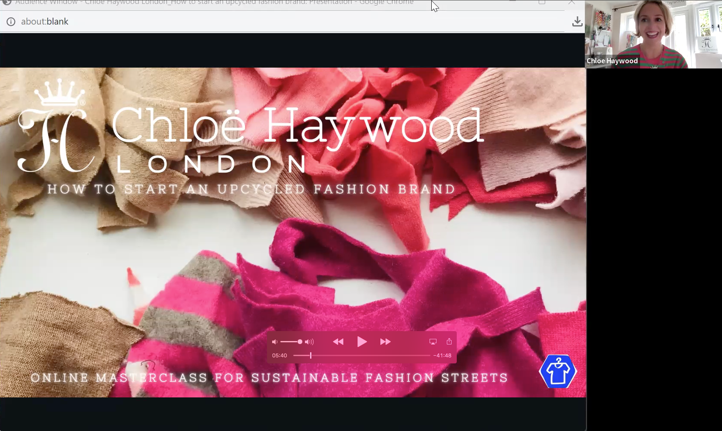
Task: Mute using the low volume speaker icon
Action: tap(275, 342)
